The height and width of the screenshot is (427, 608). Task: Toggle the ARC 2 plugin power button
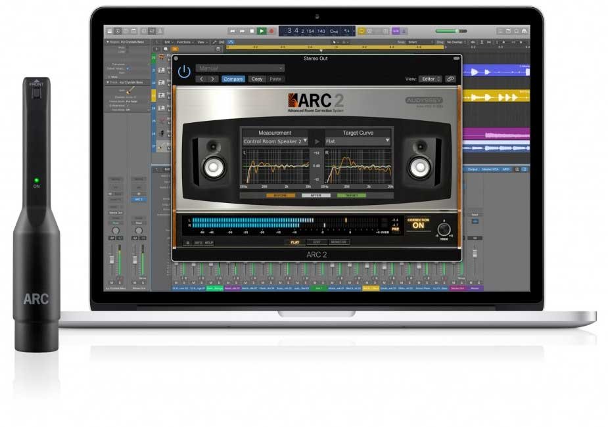pos(184,72)
